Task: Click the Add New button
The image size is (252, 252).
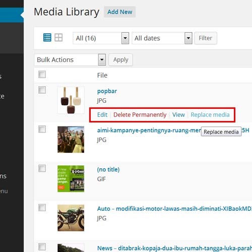Action: 120,12
